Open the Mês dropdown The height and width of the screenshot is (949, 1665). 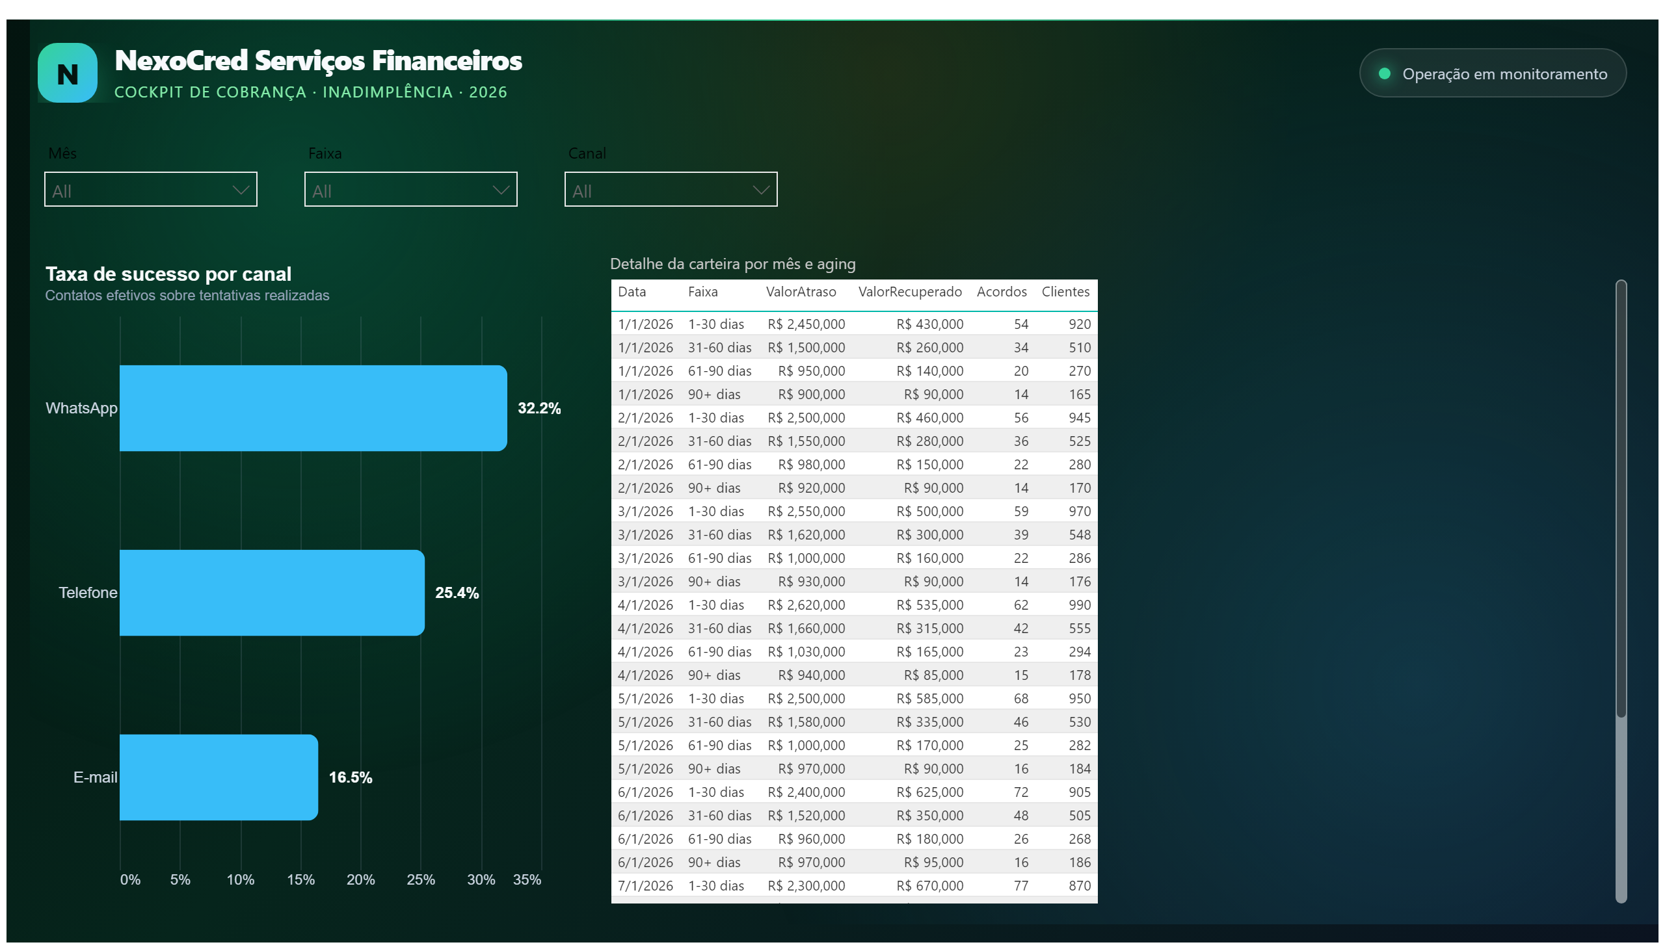click(151, 189)
